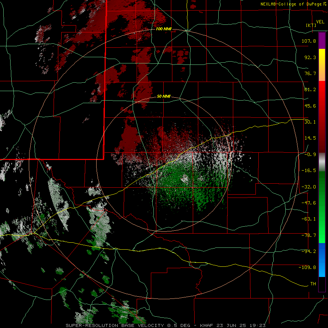328x328 pixels.
Task: Click the 107.8 velocity scale value
Action: point(309,41)
